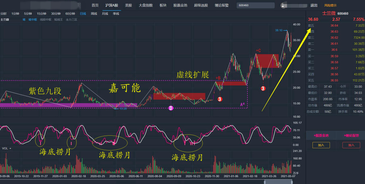Open the 板块 sectors menu
The image size is (365, 184).
[x=163, y=5]
